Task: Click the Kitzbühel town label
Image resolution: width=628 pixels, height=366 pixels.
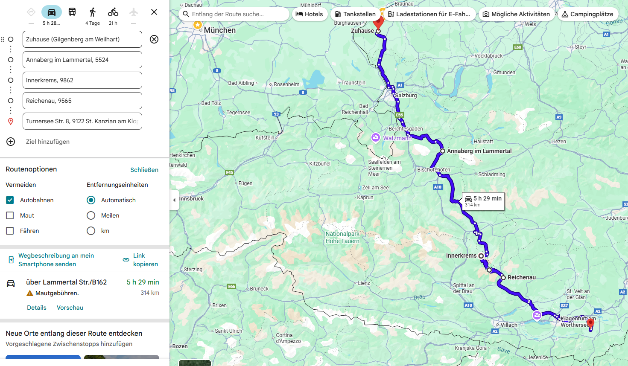Action: pos(320,164)
